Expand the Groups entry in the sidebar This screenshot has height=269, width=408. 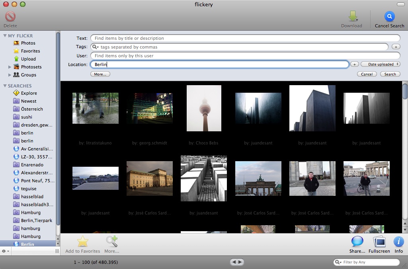pos(10,75)
